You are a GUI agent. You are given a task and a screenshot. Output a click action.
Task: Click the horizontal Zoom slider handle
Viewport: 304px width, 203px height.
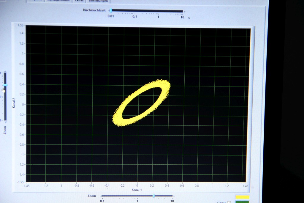point(153,196)
